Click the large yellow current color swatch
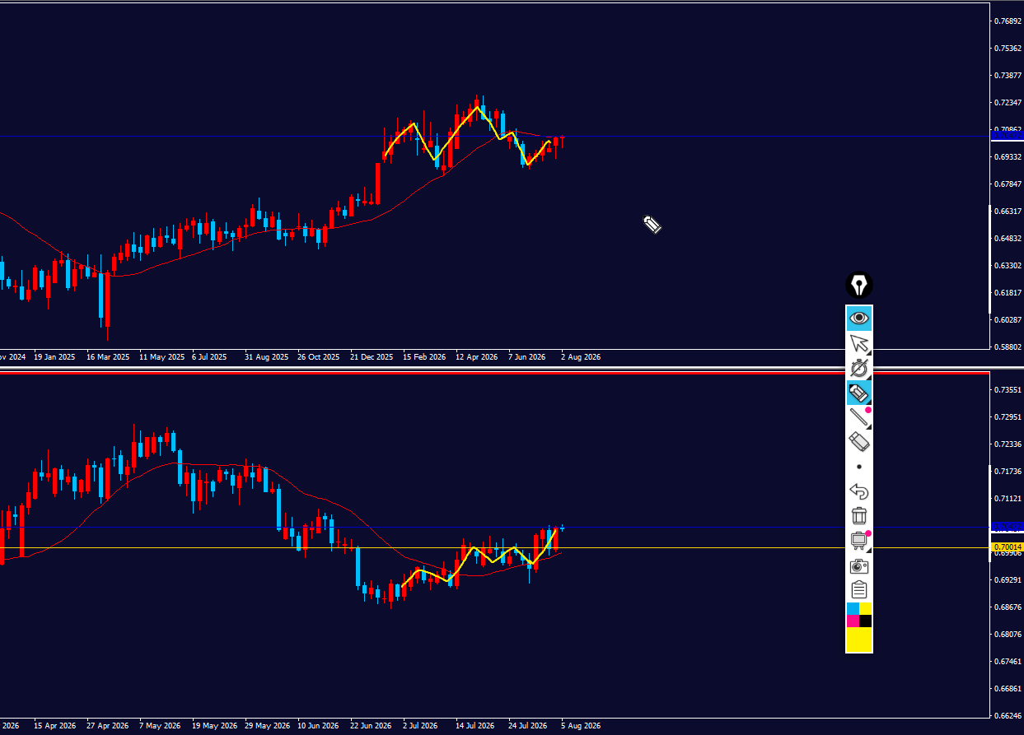This screenshot has width=1024, height=735. coord(859,640)
